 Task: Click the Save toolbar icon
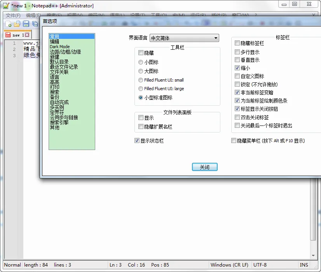[26, 24]
